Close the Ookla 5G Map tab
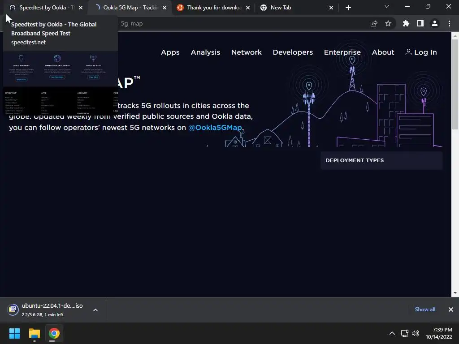This screenshot has width=459, height=344. pos(165,8)
